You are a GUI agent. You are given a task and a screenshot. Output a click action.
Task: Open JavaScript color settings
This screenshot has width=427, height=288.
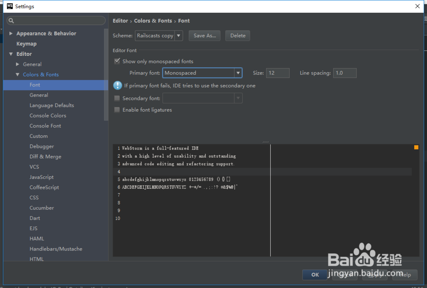pos(41,177)
